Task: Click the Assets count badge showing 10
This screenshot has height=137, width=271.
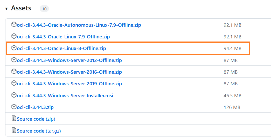Action: 44,9
